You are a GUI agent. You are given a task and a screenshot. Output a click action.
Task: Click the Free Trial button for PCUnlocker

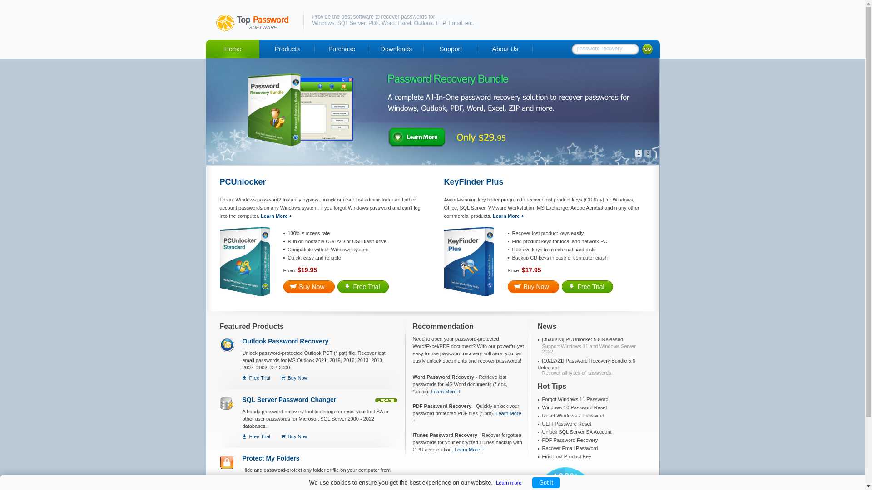[x=363, y=287]
